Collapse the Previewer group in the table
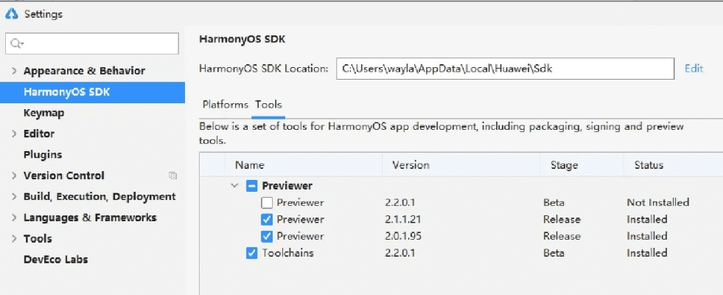Image resolution: width=723 pixels, height=295 pixels. 235,186
